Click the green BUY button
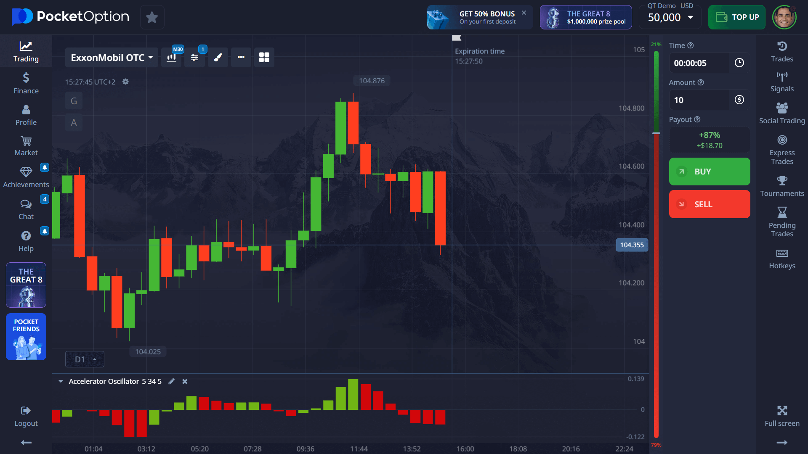Screen dimensions: 808x454 [710, 172]
